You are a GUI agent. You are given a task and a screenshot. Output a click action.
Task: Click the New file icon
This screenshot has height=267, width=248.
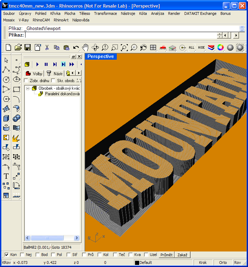point(8,48)
